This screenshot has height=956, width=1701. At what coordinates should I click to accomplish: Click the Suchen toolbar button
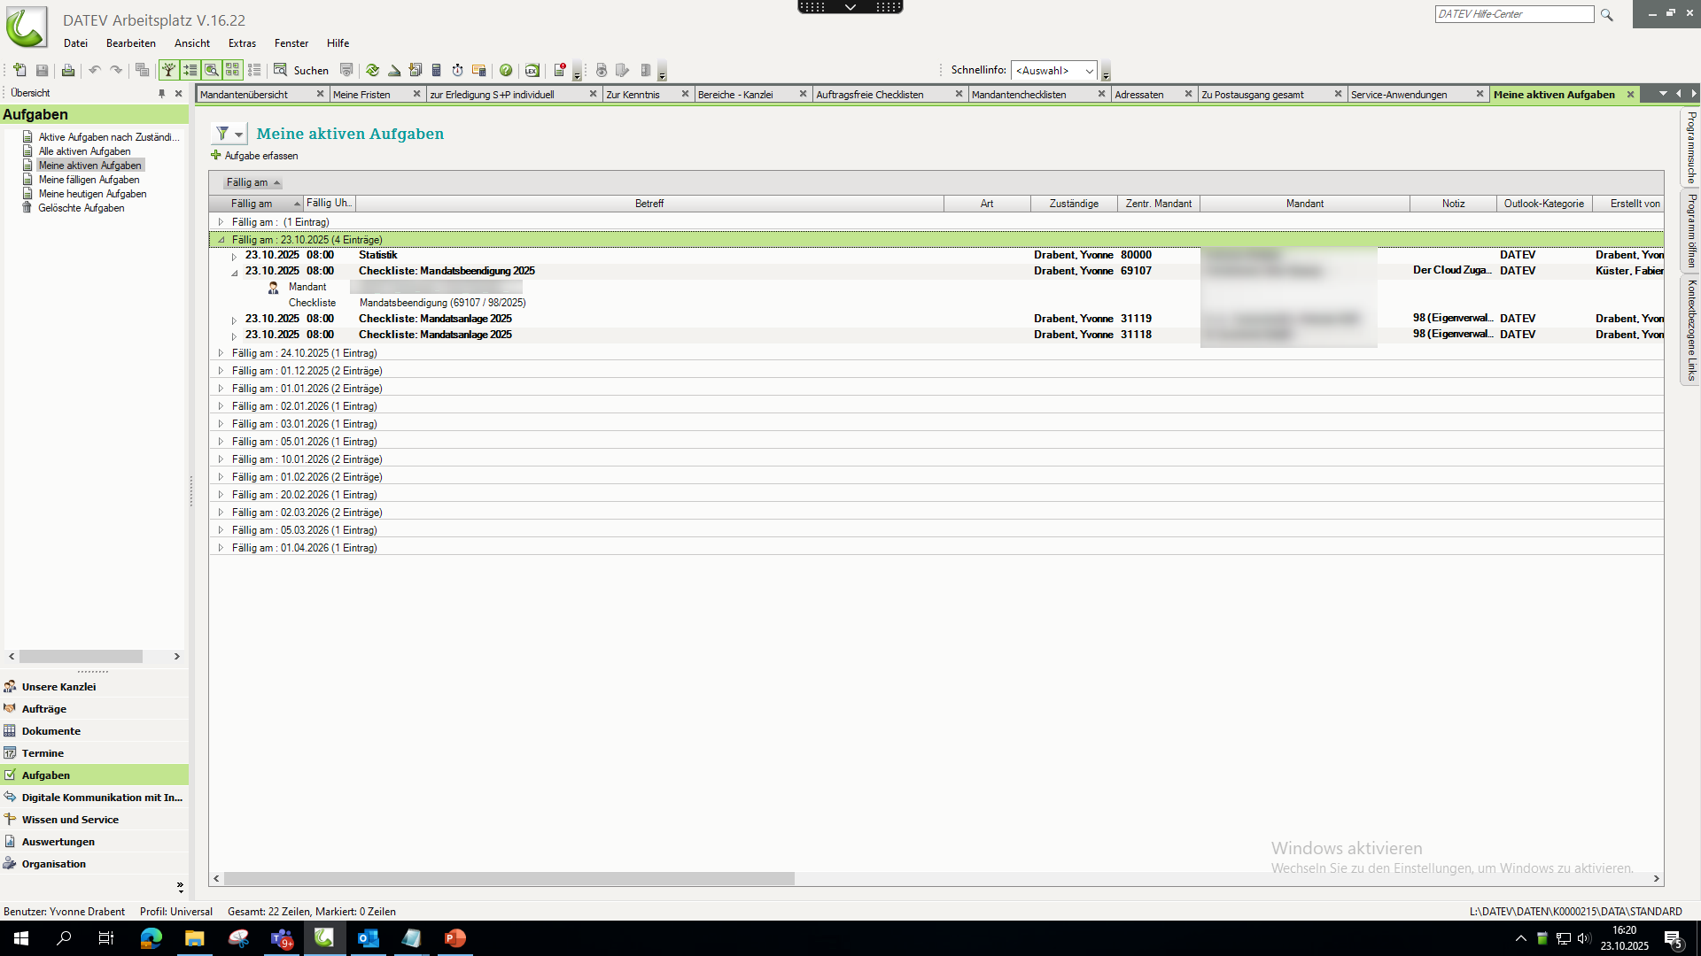coord(301,71)
